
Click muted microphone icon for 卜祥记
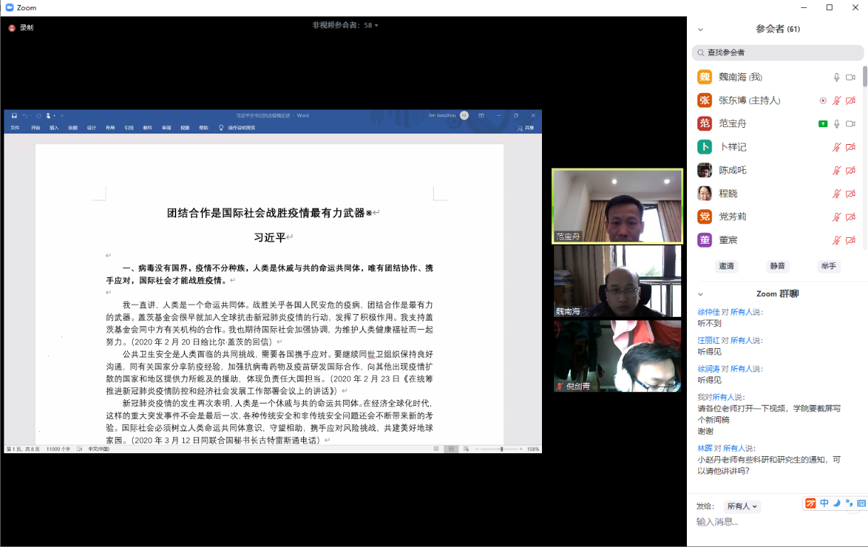[x=837, y=147]
